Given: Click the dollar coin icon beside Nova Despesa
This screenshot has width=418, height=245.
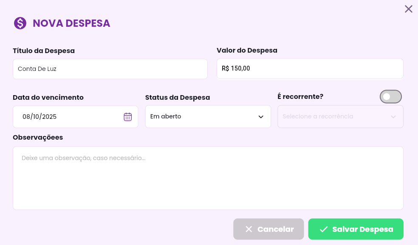Looking at the screenshot, I should coord(20,23).
